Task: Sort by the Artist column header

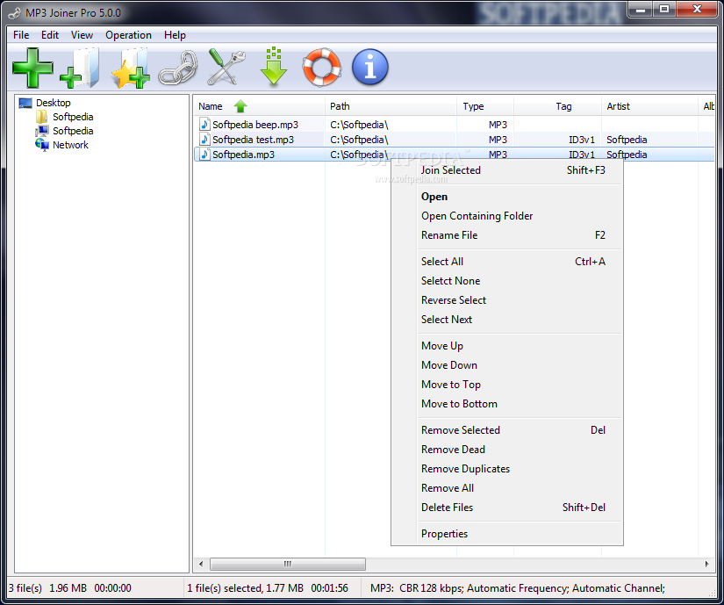Action: [649, 106]
